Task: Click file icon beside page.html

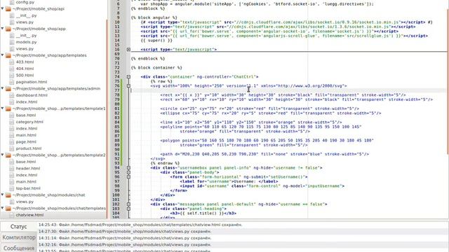Action: click(x=12, y=141)
